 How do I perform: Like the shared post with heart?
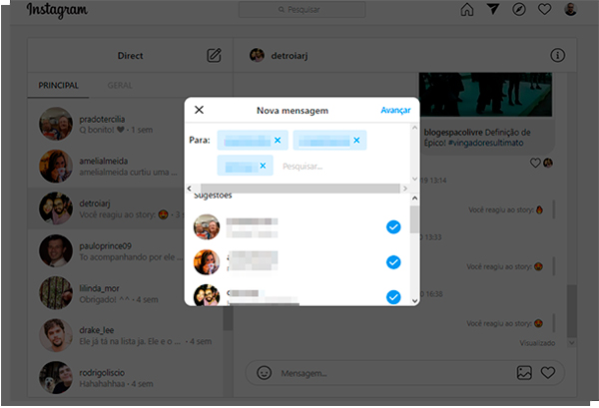click(535, 163)
